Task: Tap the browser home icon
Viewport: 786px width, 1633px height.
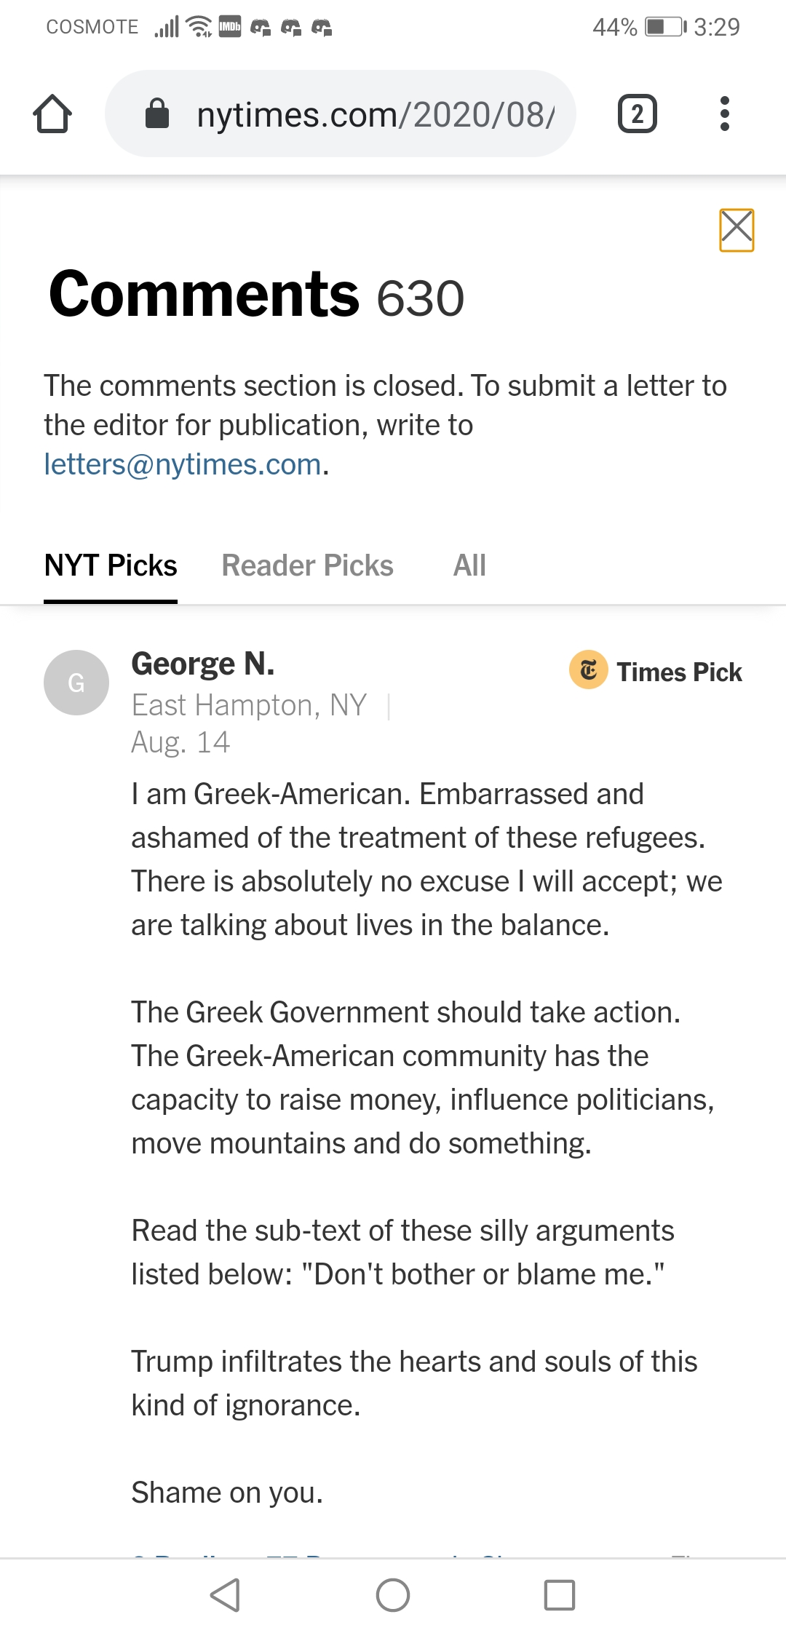Action: (x=52, y=114)
